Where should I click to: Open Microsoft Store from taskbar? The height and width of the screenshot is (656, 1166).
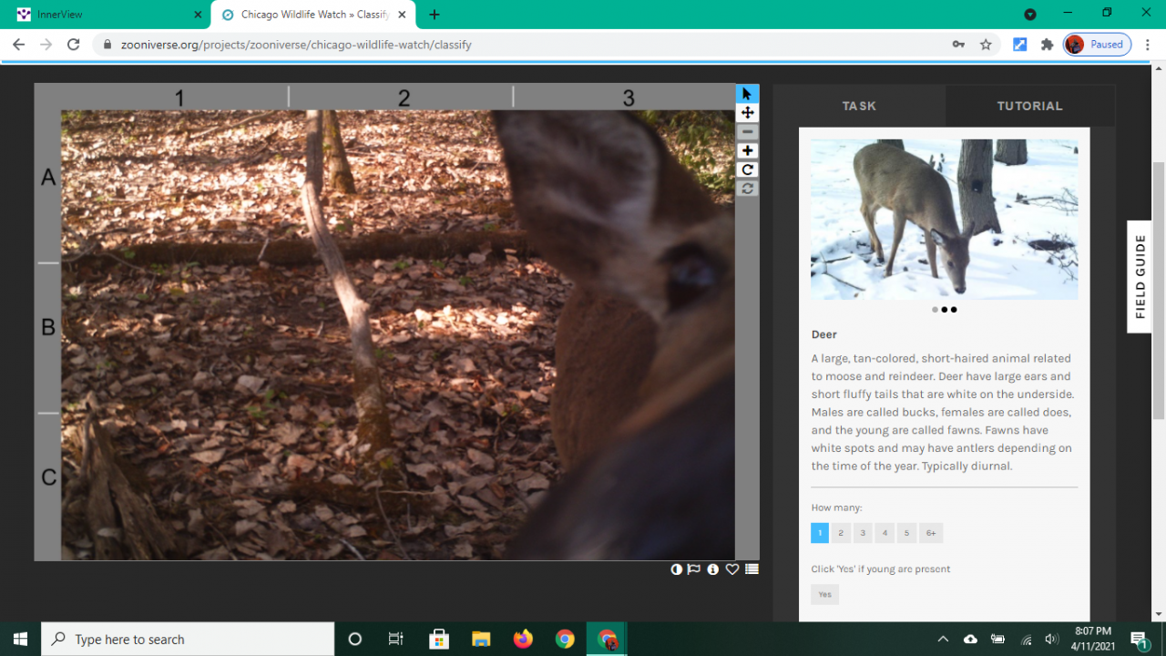[x=439, y=639]
